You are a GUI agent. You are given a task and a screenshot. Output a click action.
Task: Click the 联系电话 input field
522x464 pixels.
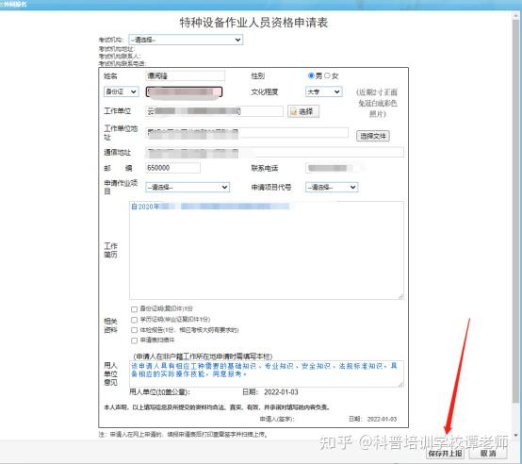[x=332, y=168]
